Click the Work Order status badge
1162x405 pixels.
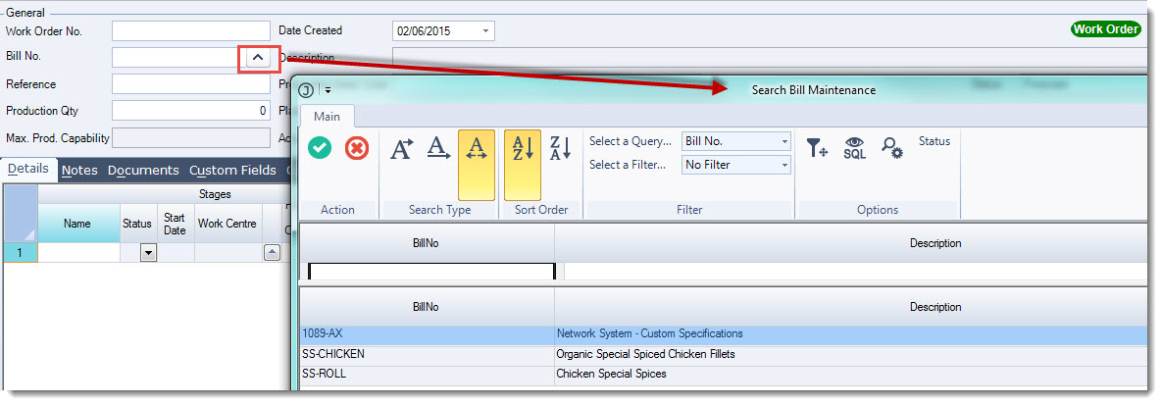[1105, 29]
